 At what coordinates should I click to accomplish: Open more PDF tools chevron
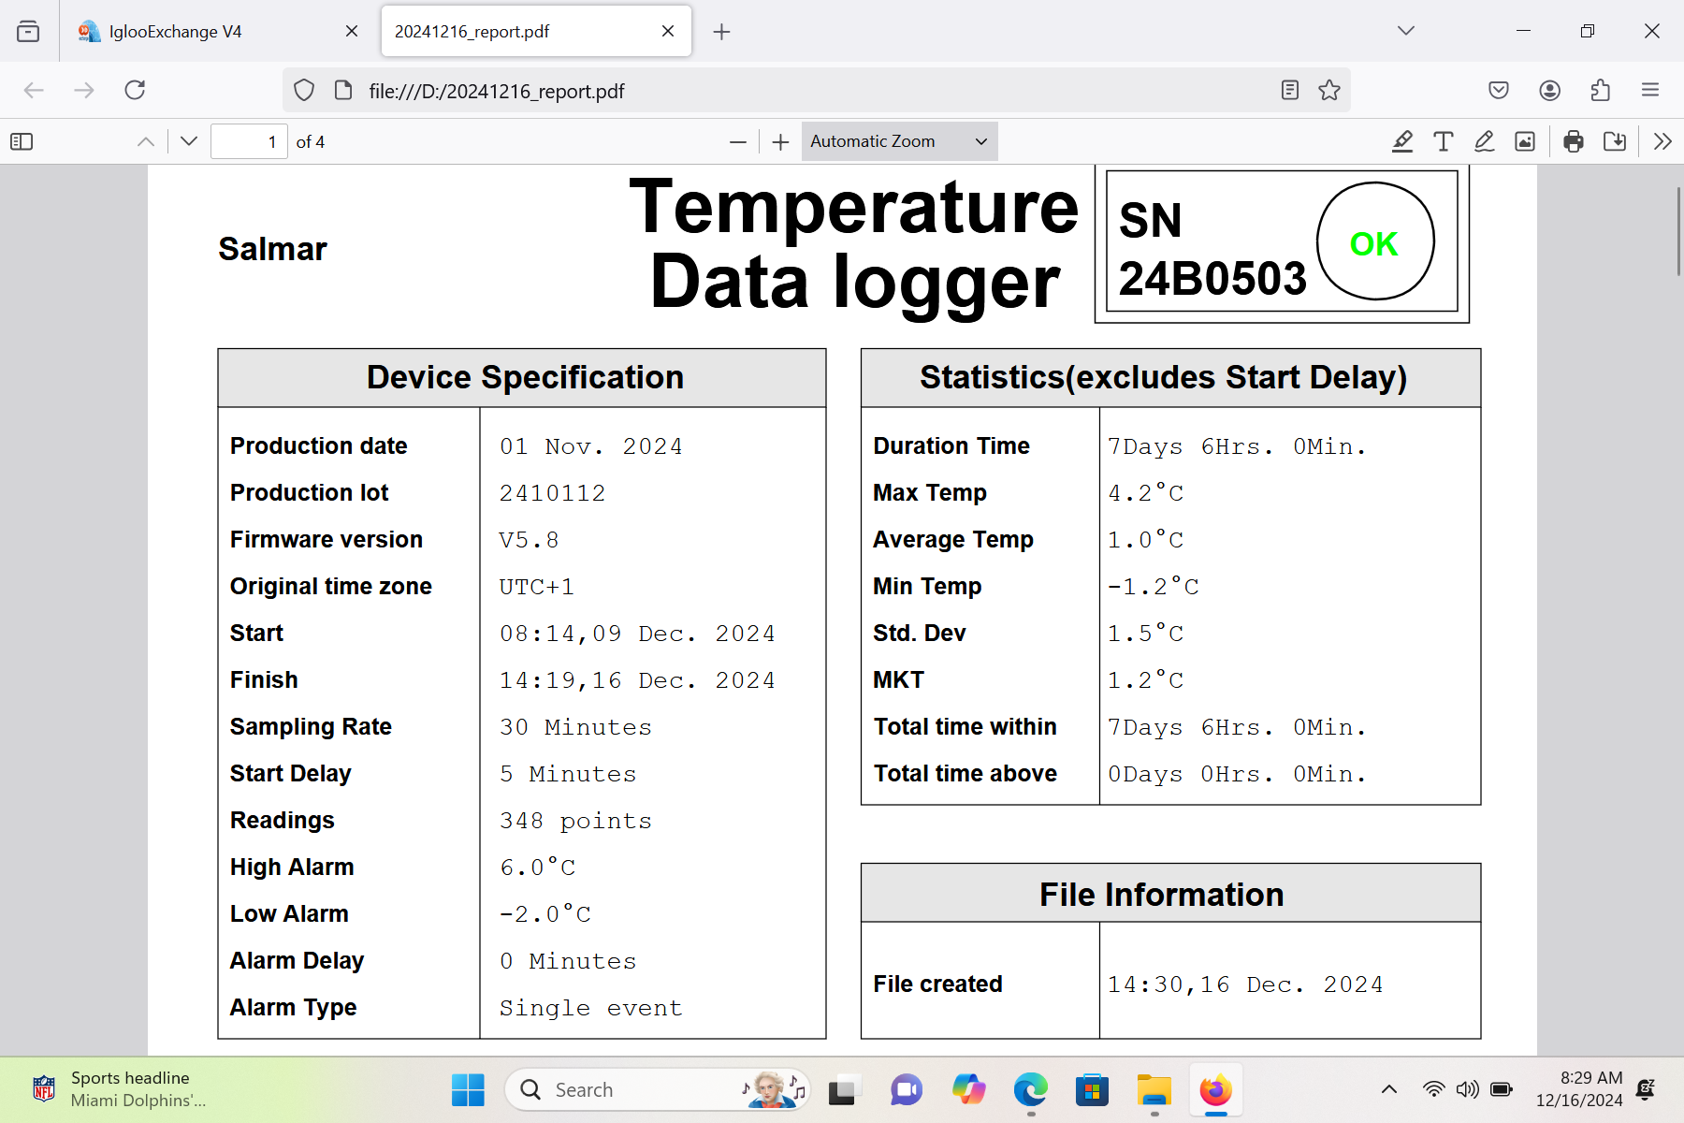point(1662,141)
